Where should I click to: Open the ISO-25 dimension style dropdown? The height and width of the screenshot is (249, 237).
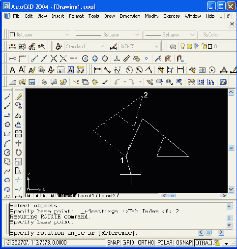(x=139, y=46)
